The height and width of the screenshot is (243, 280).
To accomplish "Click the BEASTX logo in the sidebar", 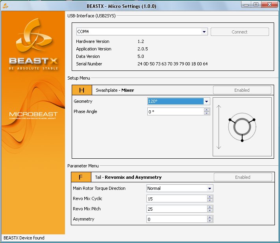I will click(33, 44).
